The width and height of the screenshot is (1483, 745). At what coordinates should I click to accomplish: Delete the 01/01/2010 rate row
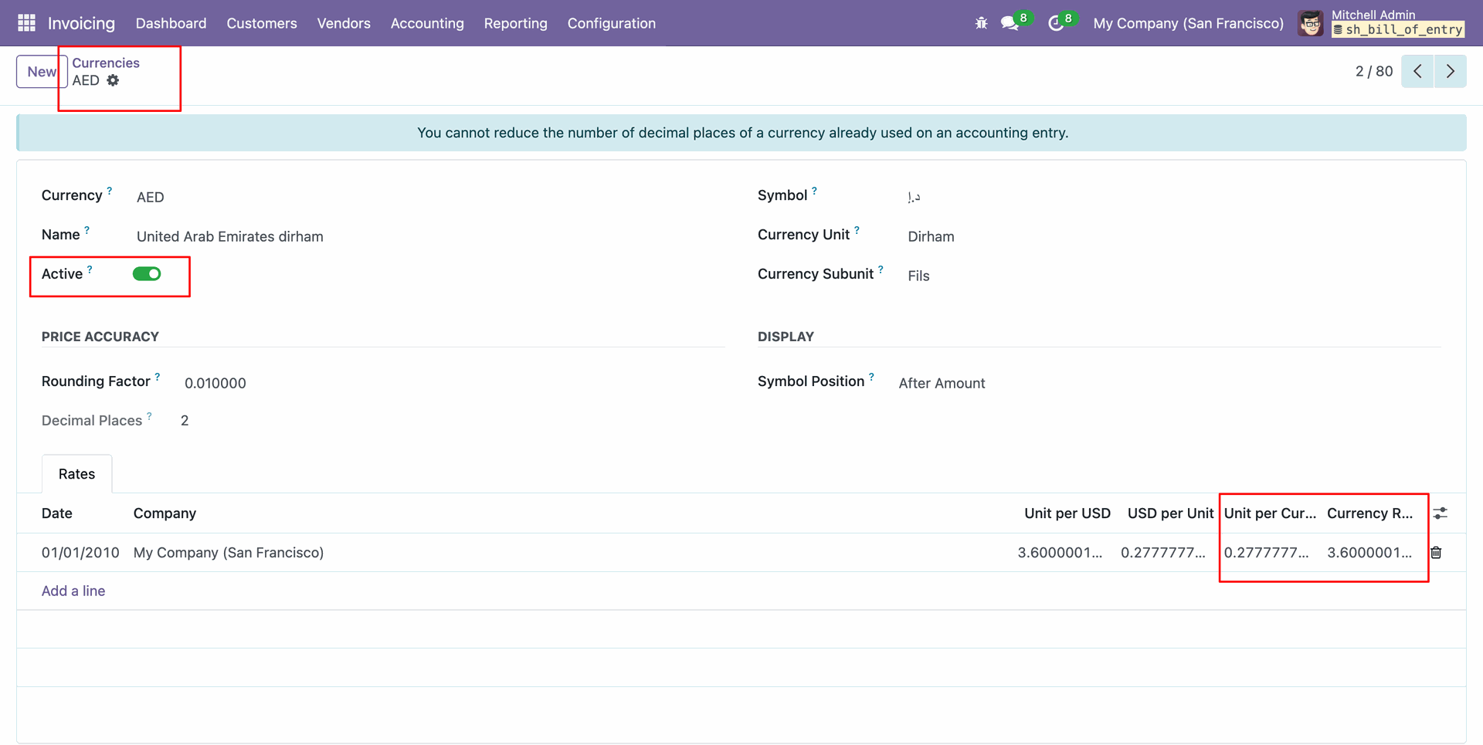click(x=1436, y=553)
